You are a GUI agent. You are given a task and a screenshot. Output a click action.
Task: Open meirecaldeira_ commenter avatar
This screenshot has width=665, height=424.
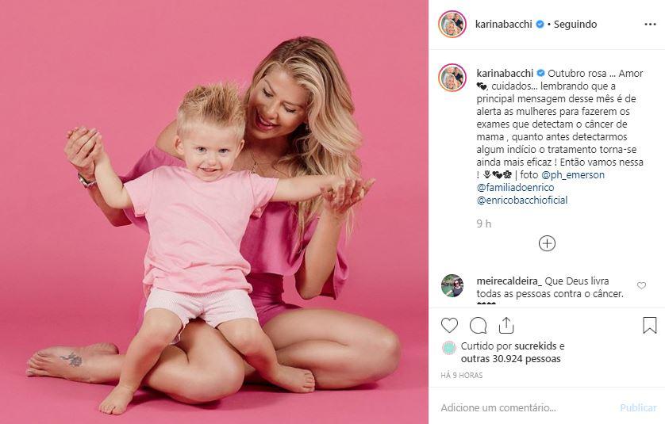coord(452,285)
